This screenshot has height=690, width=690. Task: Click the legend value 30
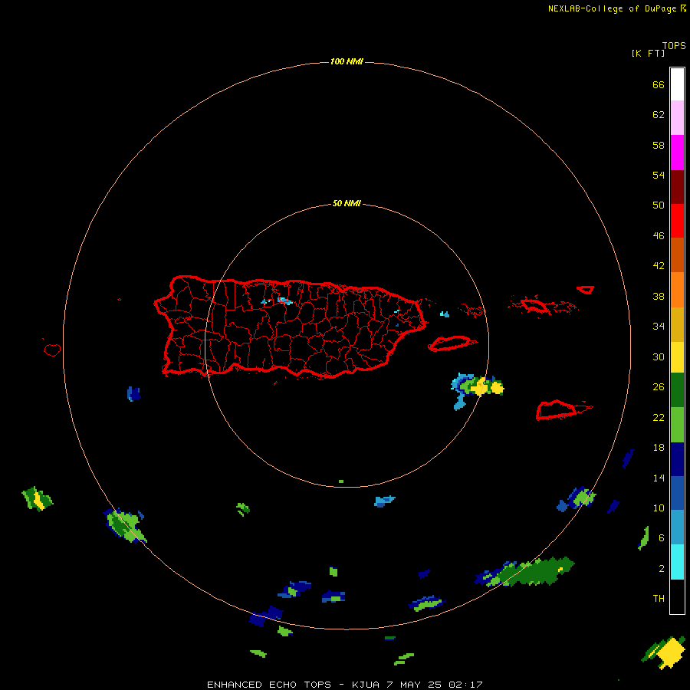click(659, 356)
